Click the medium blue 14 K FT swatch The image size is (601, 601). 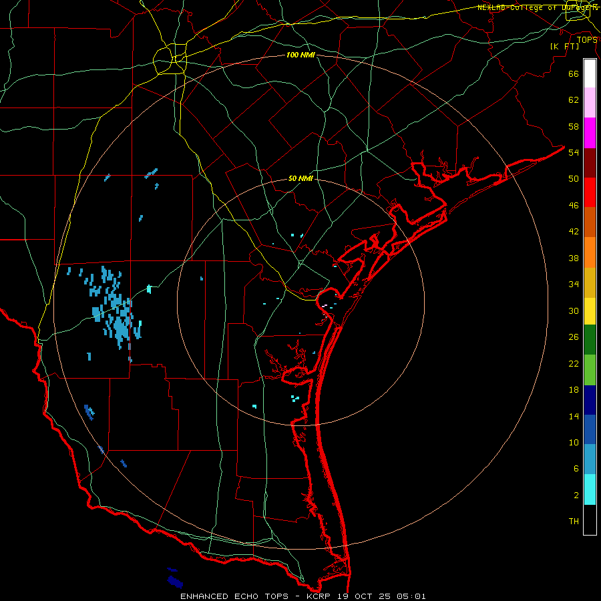click(x=590, y=429)
